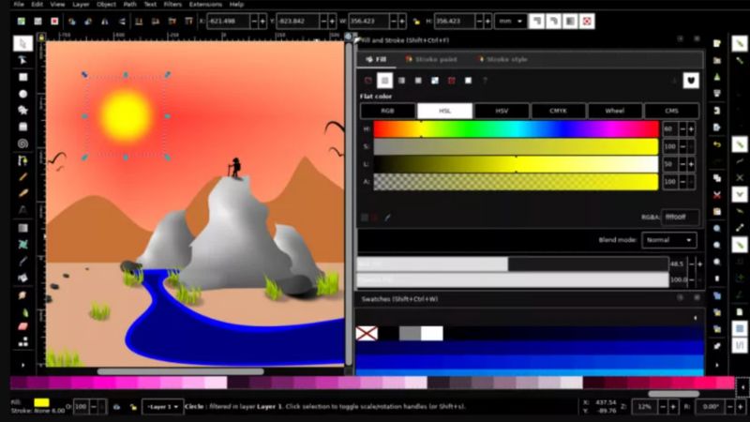The width and height of the screenshot is (750, 422).
Task: Switch color mode to CMYK
Action: [558, 111]
